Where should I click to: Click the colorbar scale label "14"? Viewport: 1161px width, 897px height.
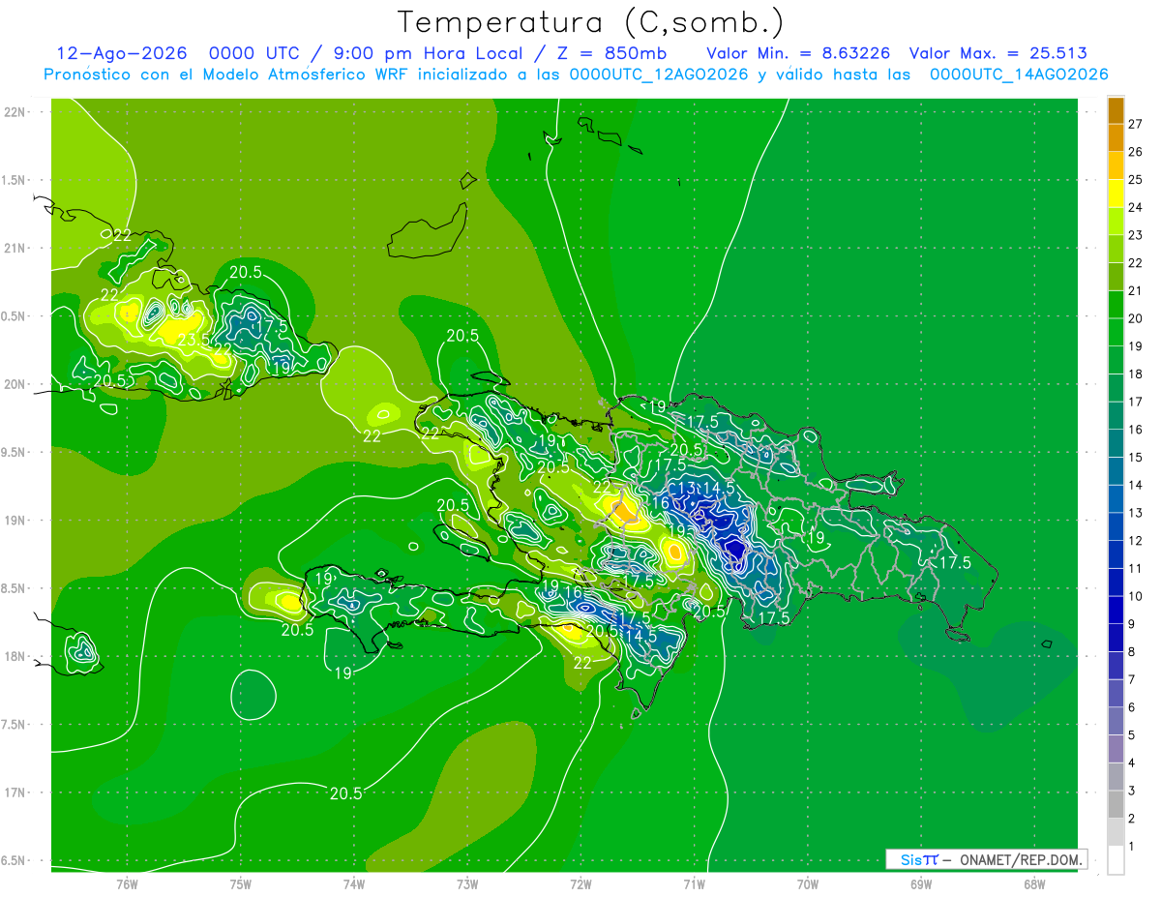click(1135, 485)
